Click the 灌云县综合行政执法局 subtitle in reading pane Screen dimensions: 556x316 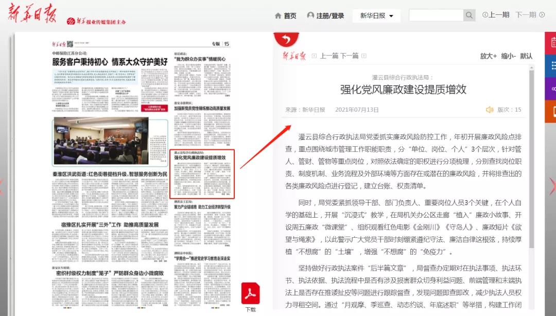tap(403, 77)
